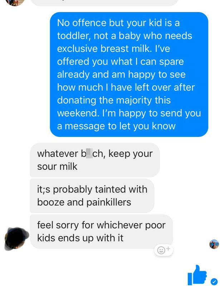220x287 pixels.
Task: Open the blacked-out sender avatar
Action: [x=16, y=238]
